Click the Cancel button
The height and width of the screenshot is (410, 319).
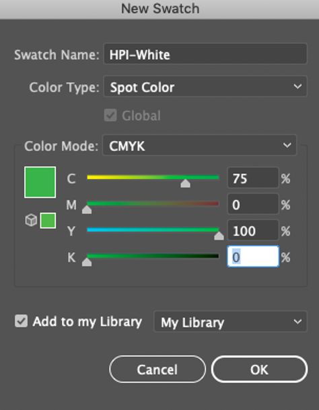157,369
